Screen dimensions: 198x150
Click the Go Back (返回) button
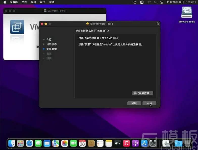(134, 103)
